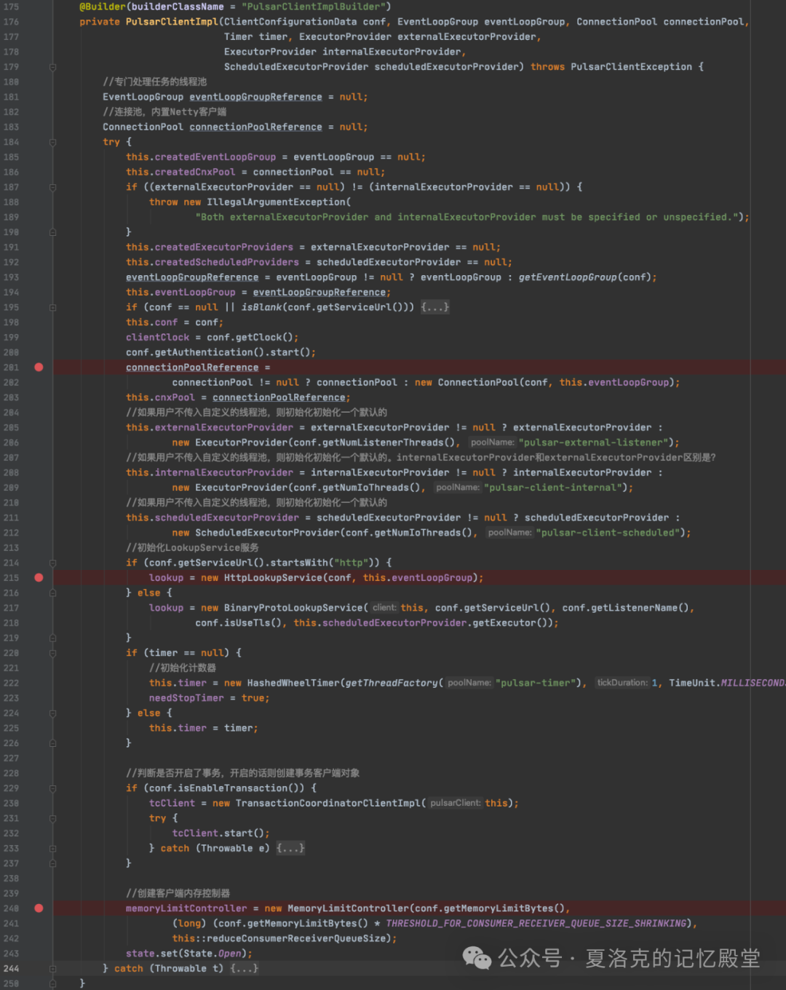Click the collapse arrow beside line 224 else block

52,713
